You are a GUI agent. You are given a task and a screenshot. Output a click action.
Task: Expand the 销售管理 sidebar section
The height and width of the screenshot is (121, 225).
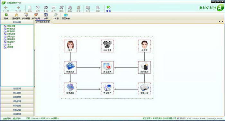pos(17,97)
